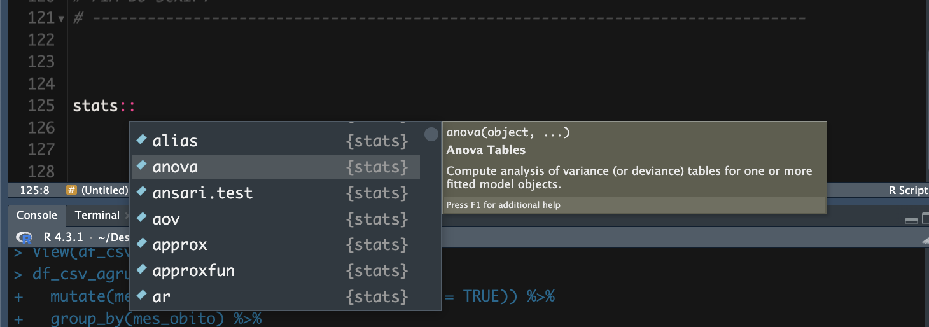Click the diamond icon beside aov
The width and height of the screenshot is (929, 327).
(x=141, y=219)
